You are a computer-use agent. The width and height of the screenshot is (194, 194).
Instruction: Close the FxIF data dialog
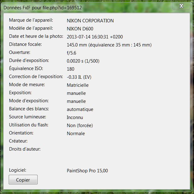(x=181, y=6)
